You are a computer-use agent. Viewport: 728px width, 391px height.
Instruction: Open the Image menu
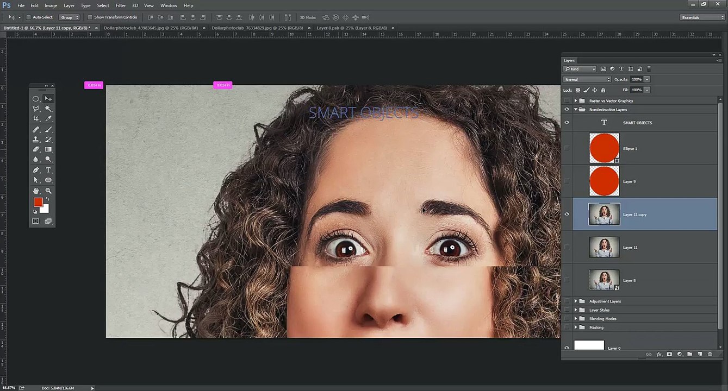pyautogui.click(x=51, y=5)
